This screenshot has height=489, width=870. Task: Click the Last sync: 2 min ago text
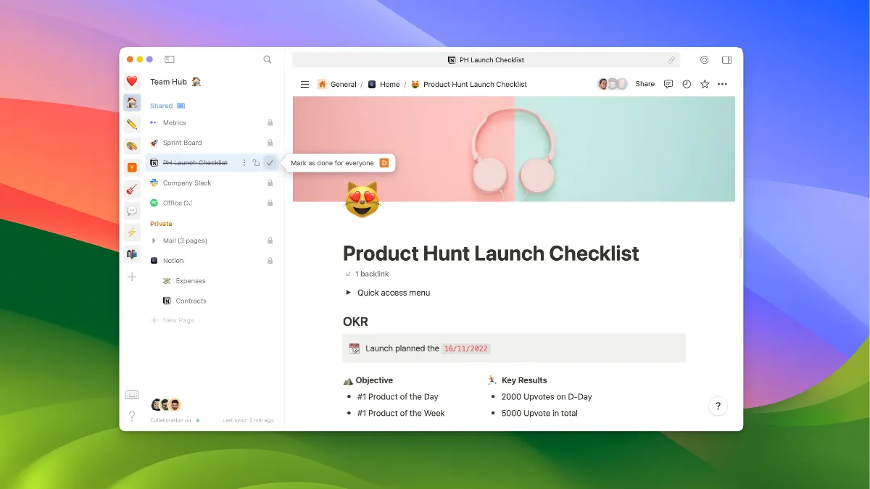[x=248, y=420]
